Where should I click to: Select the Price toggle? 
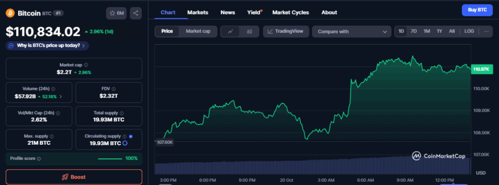tap(167, 31)
